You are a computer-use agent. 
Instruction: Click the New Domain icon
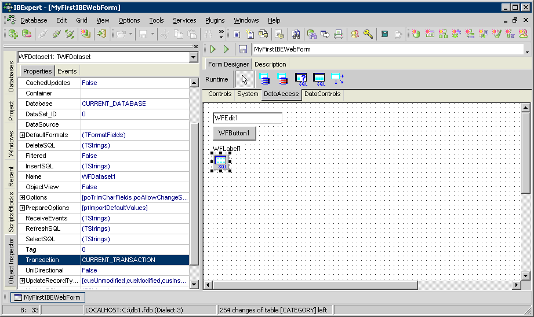point(416,34)
